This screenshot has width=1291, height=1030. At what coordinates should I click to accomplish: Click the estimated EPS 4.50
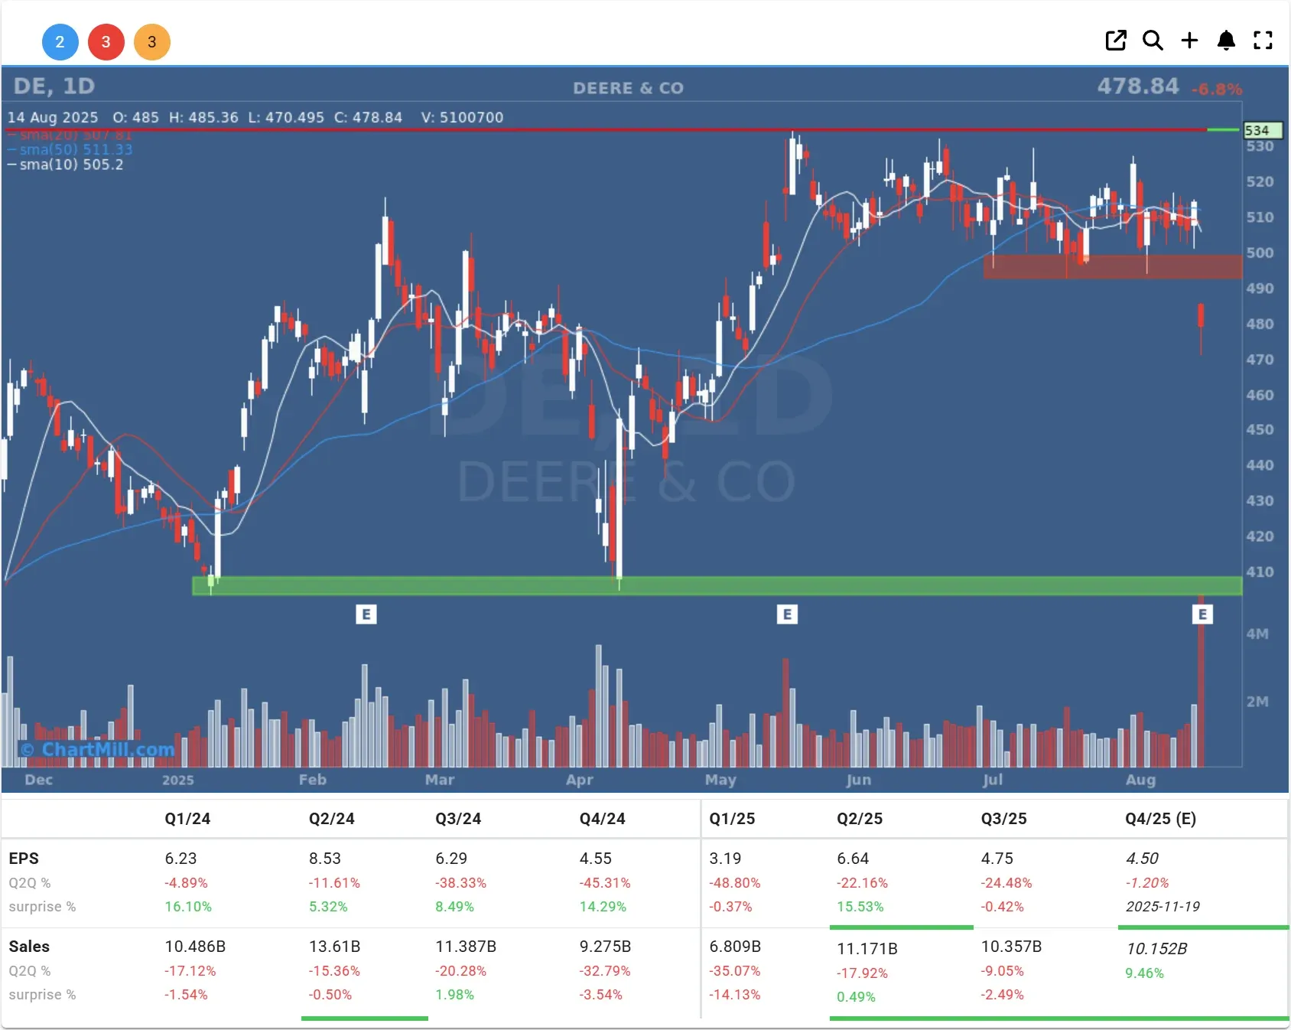[1142, 859]
